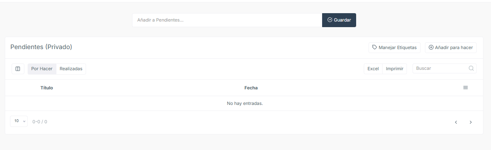This screenshot has width=491, height=150.
Task: Toggle the column layout icon beside Por Hacer
Action: [18, 69]
